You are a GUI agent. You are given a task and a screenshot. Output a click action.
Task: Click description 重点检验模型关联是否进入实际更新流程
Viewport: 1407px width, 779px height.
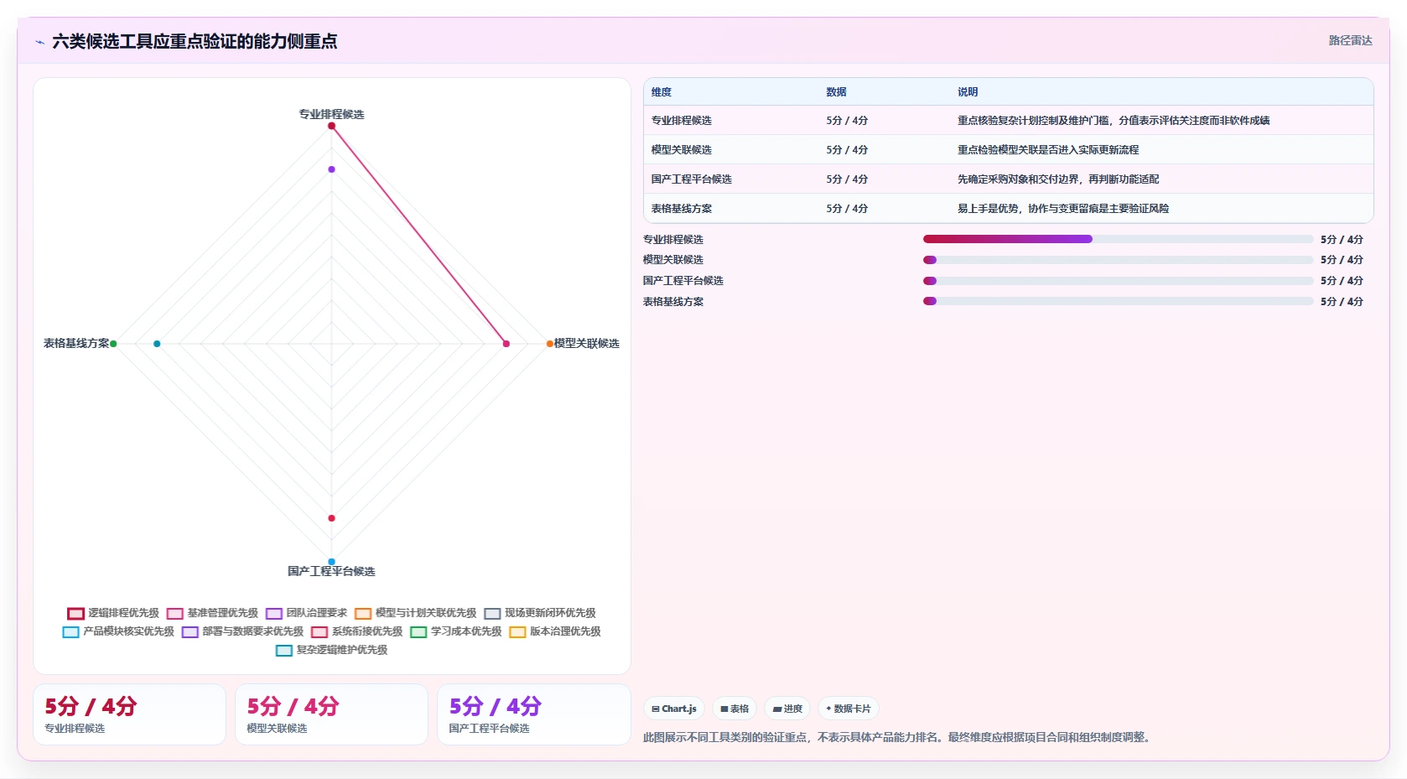pos(1048,150)
